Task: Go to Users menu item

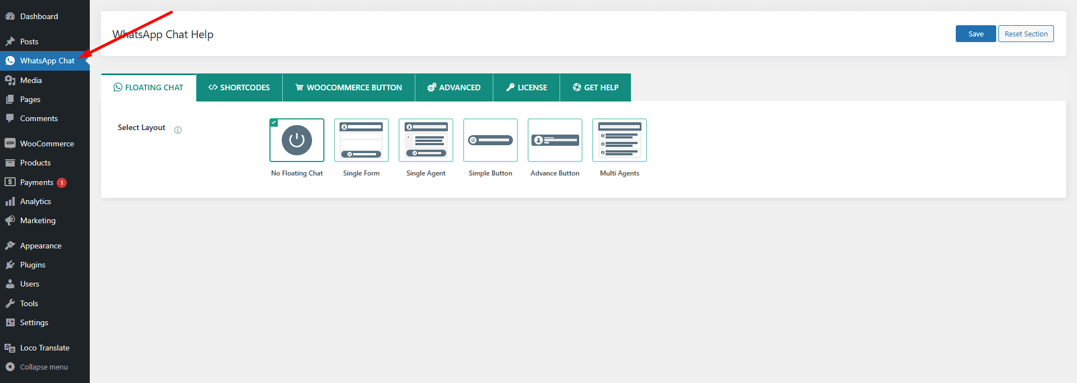Action: pyautogui.click(x=45, y=284)
